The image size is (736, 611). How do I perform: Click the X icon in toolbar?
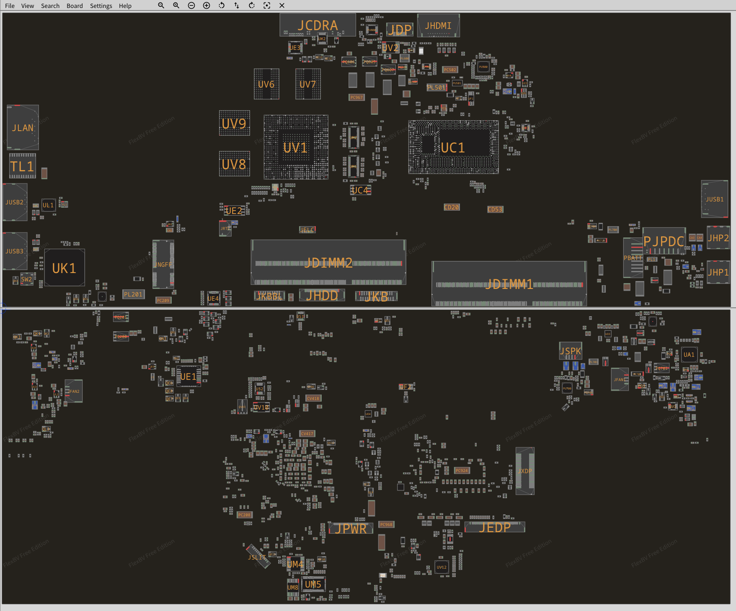coord(282,5)
